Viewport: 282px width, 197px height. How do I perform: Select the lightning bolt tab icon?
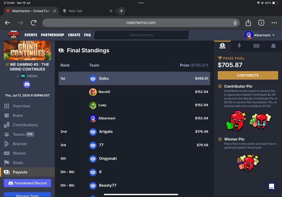(240, 46)
